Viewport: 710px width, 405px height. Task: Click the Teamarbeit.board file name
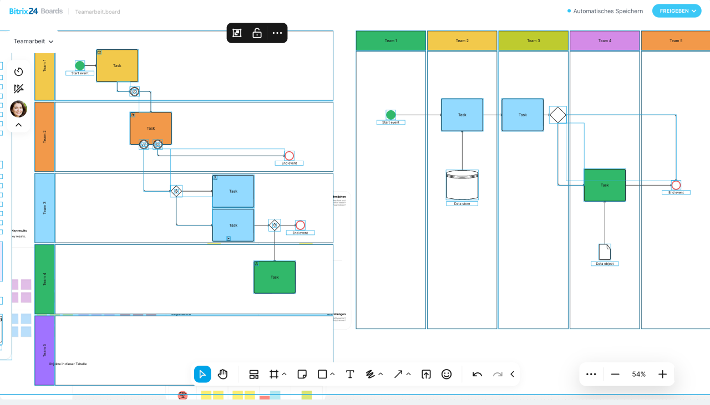click(x=98, y=12)
